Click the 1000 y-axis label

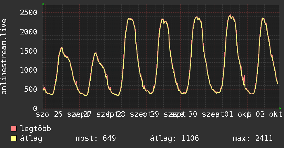pos(29,70)
